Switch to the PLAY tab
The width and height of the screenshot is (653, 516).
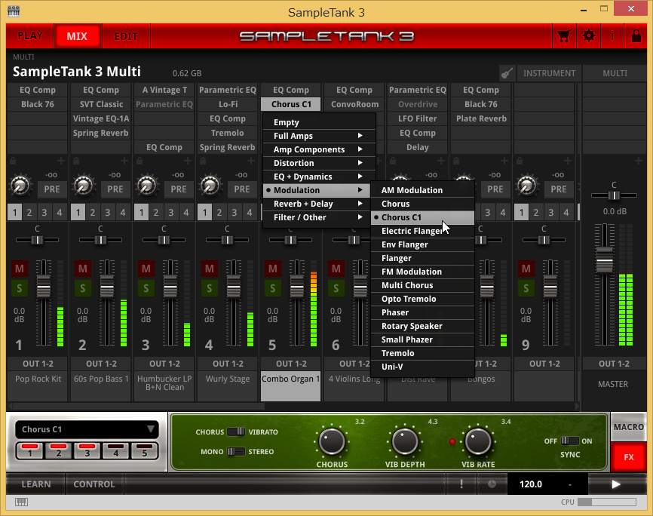point(30,36)
